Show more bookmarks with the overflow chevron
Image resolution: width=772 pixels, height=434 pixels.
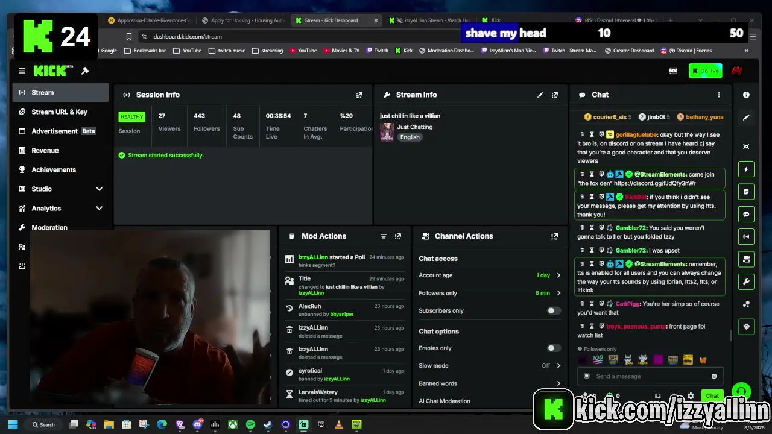746,51
